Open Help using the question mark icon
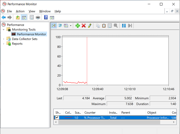The image size is (180, 134). 46,17
